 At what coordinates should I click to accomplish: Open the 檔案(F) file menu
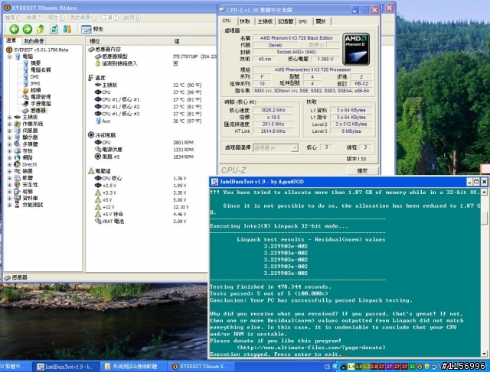tap(13, 18)
